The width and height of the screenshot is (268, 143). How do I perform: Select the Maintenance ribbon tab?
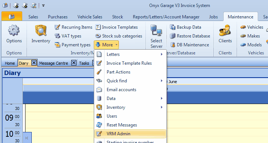pos(240,17)
